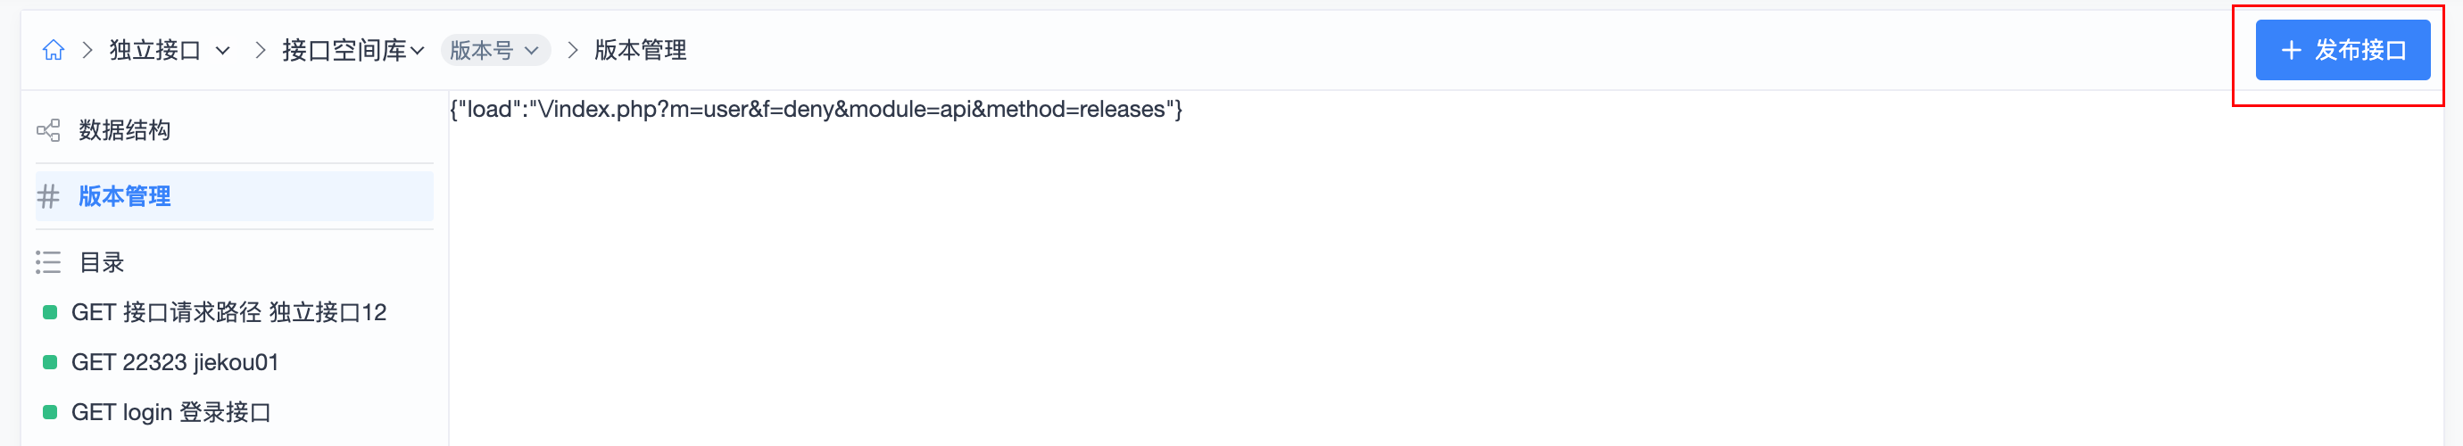This screenshot has width=2463, height=446.
Task: Click the hash icon beside 版本管理
Action: (48, 197)
